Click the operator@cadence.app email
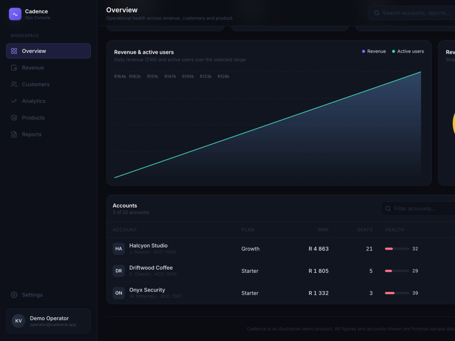The width and height of the screenshot is (455, 341). point(53,325)
